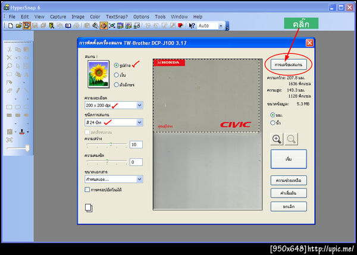Click the What's This help pointer icon
357x255 pixels.
pos(192,26)
